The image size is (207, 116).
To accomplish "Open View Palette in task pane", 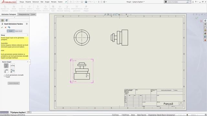I will point(205,30).
